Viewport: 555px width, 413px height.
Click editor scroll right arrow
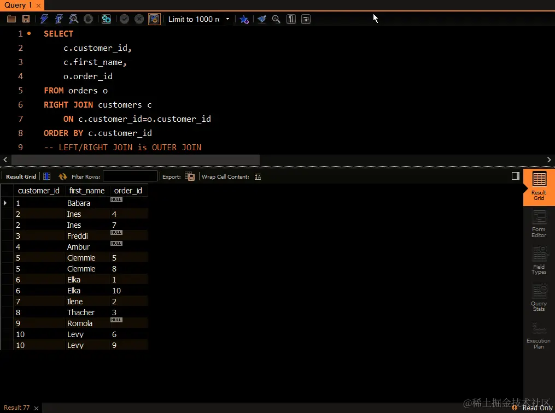pos(549,160)
